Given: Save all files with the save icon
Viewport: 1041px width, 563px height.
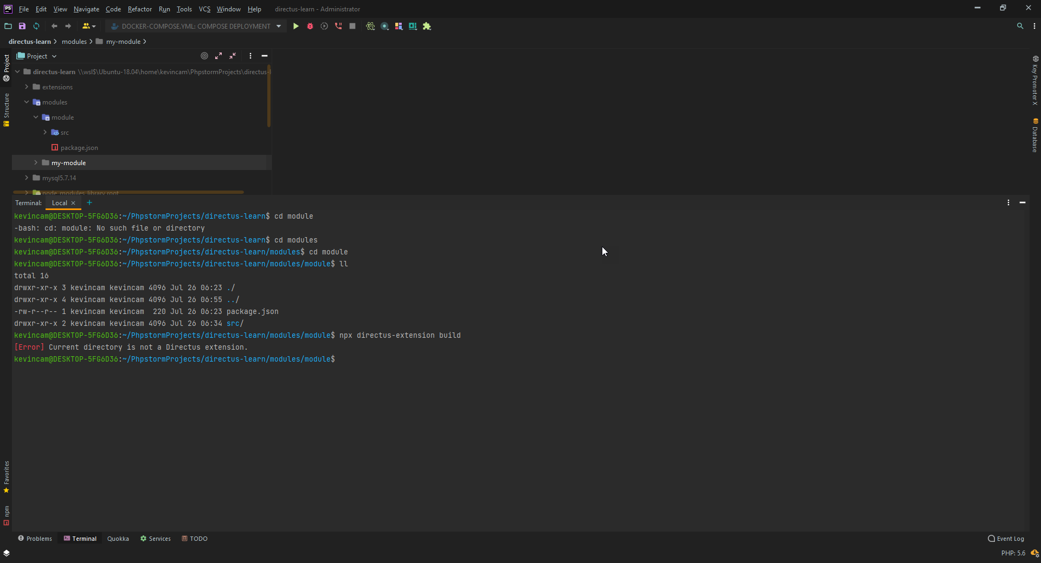Looking at the screenshot, I should coord(22,26).
